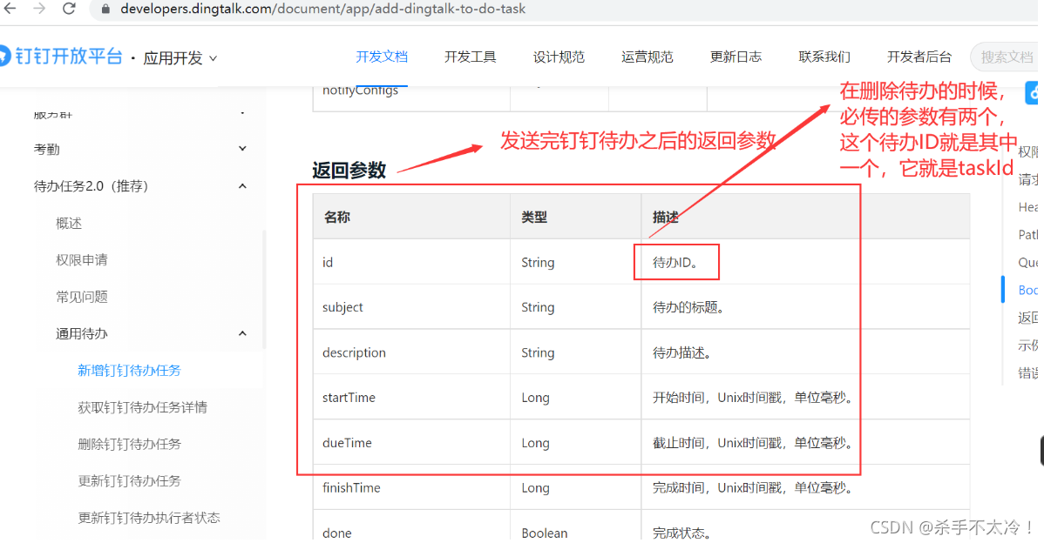Click the 搜索文档 search field
Image resolution: width=1044 pixels, height=543 pixels.
coord(1007,57)
